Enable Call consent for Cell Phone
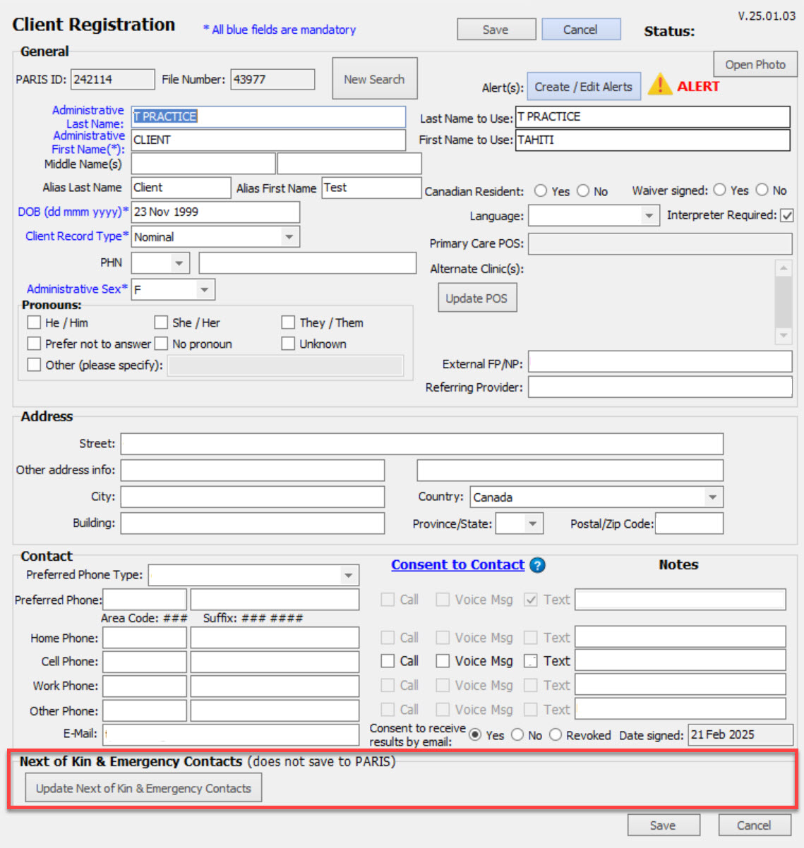The image size is (804, 848). pyautogui.click(x=387, y=661)
